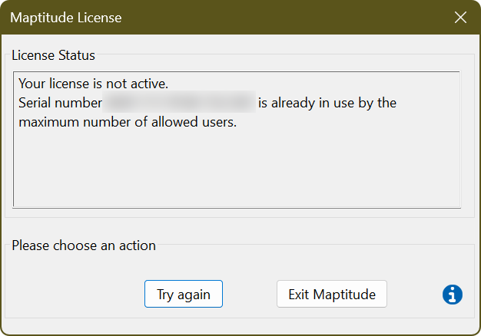The image size is (481, 336).
Task: Click the word 'users' in the status message
Action: point(218,121)
